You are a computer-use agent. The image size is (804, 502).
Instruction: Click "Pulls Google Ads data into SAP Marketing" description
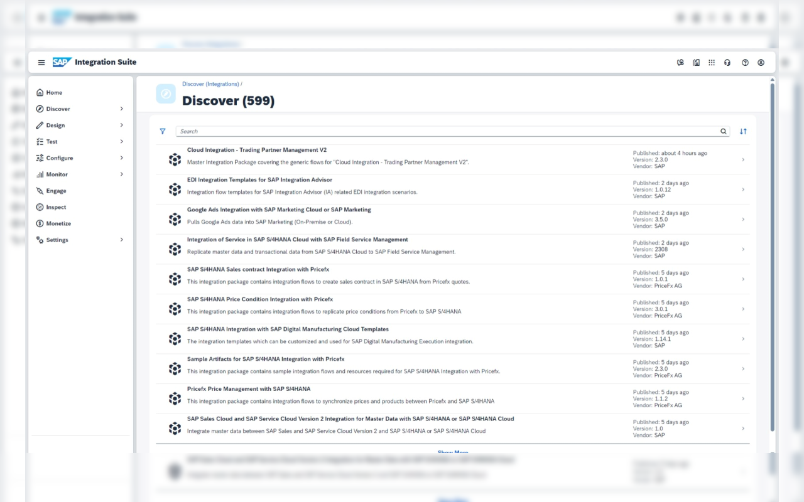(270, 222)
